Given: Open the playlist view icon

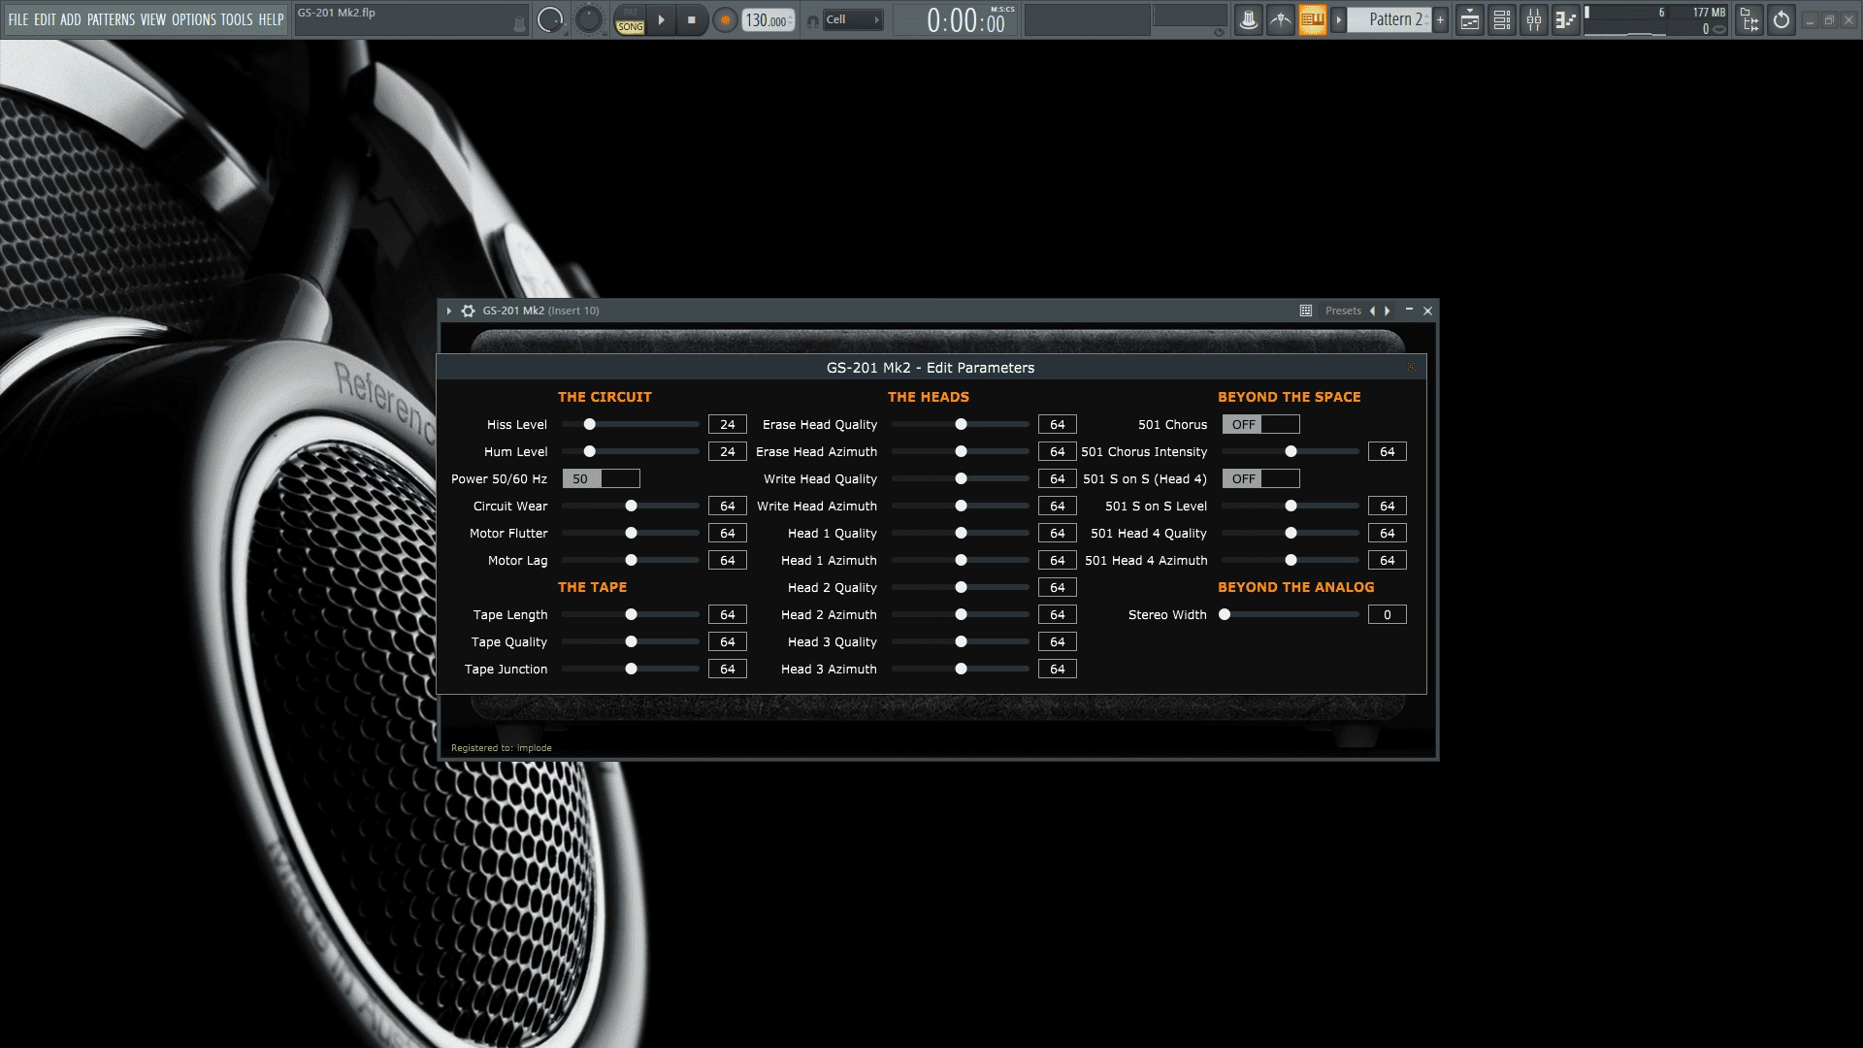Looking at the screenshot, I should [x=1470, y=19].
